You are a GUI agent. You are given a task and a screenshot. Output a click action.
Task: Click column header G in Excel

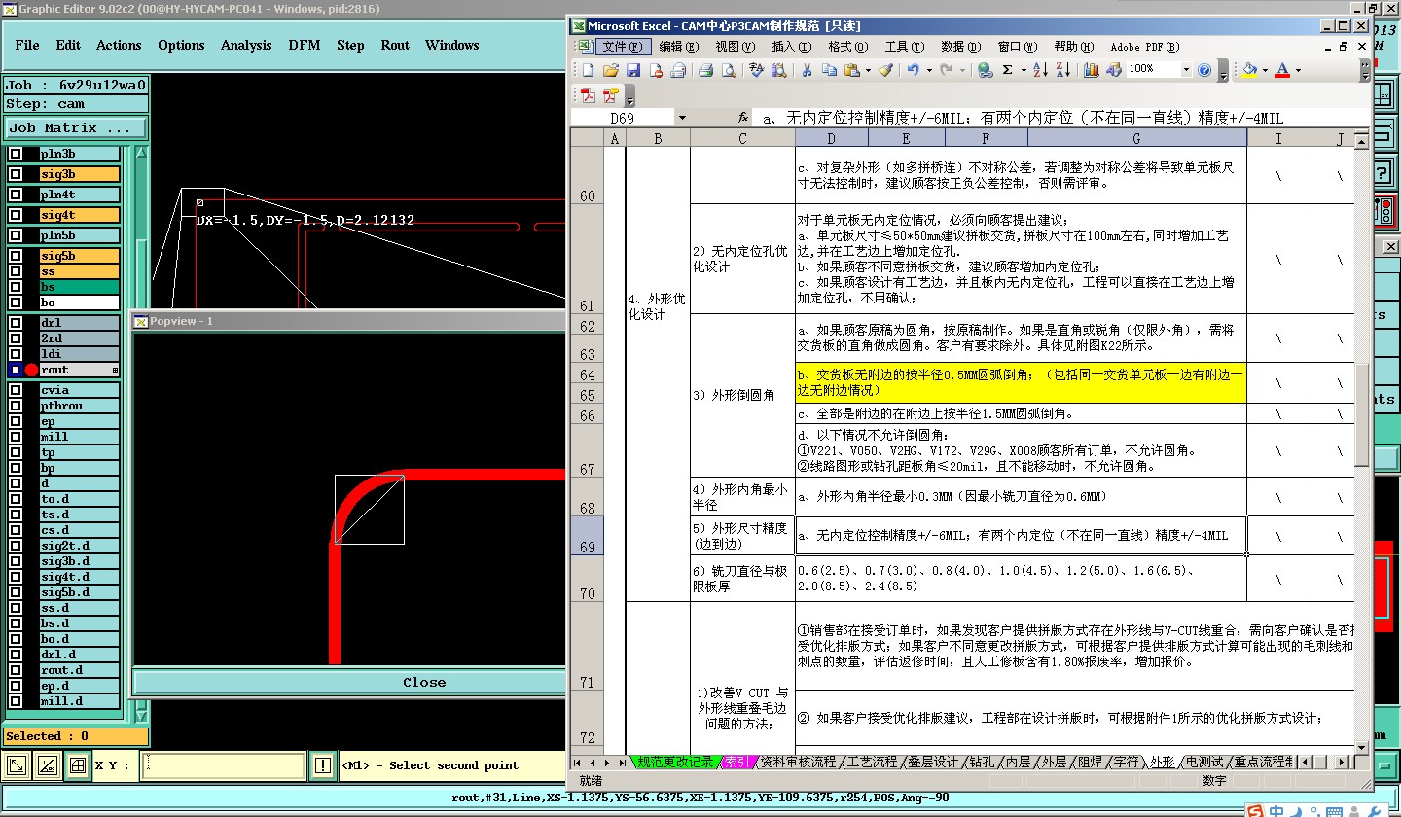coord(1136,139)
